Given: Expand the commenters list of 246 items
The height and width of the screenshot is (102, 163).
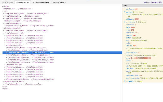Looking at the screenshot, I should 124,22.
